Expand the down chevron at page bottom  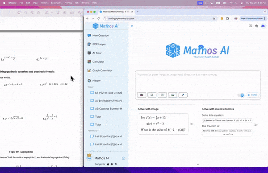pos(198,165)
